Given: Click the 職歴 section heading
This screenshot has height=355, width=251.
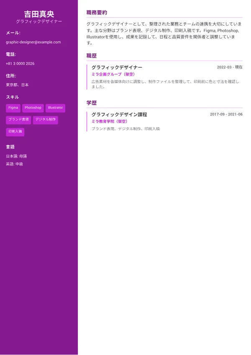Looking at the screenshot, I should (x=92, y=56).
